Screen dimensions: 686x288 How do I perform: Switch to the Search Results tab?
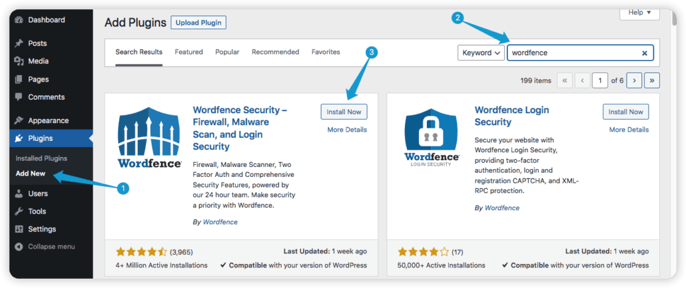coord(139,52)
